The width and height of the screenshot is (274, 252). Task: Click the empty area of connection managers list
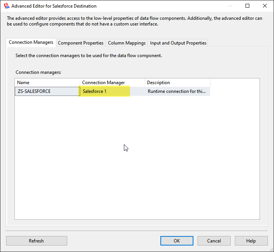pos(137,160)
